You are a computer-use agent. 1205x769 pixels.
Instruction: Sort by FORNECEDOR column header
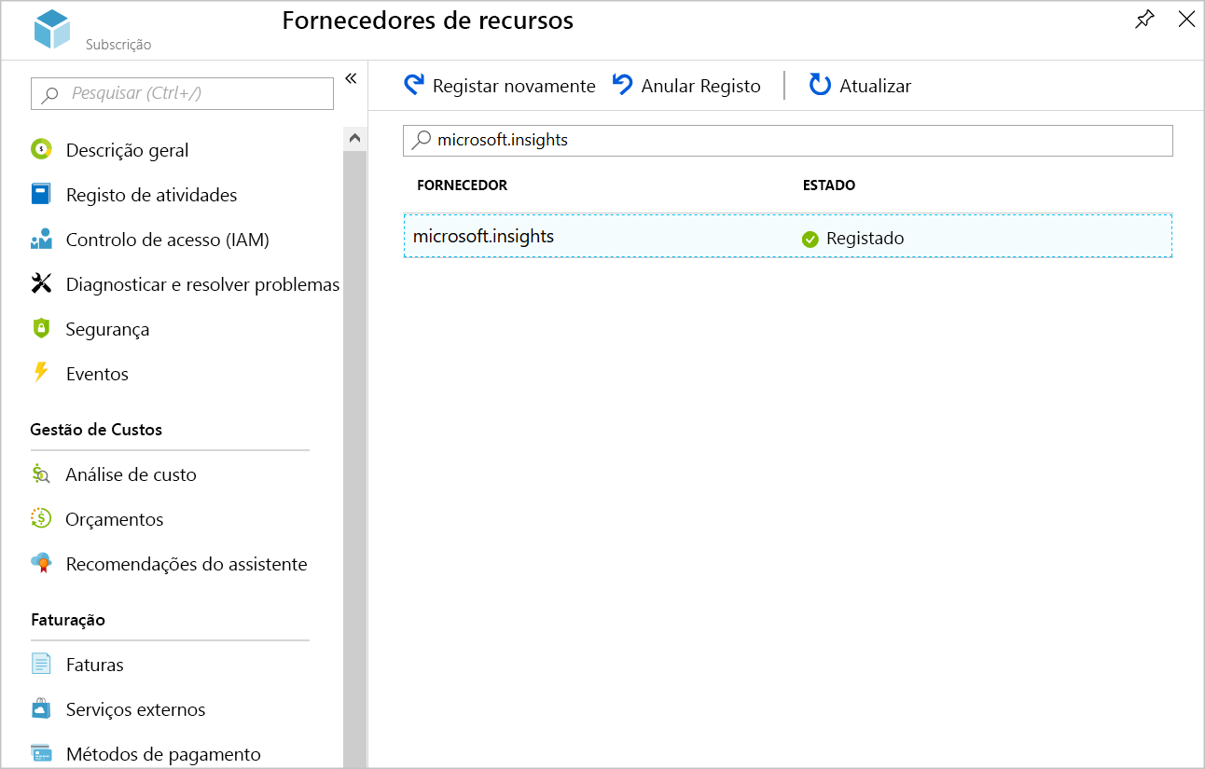click(463, 185)
